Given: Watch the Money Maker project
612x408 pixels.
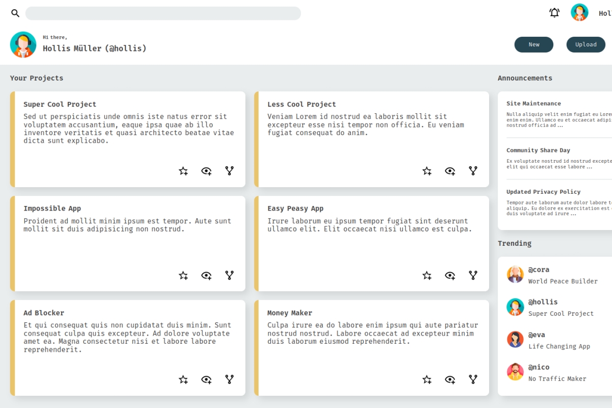Looking at the screenshot, I should point(450,379).
